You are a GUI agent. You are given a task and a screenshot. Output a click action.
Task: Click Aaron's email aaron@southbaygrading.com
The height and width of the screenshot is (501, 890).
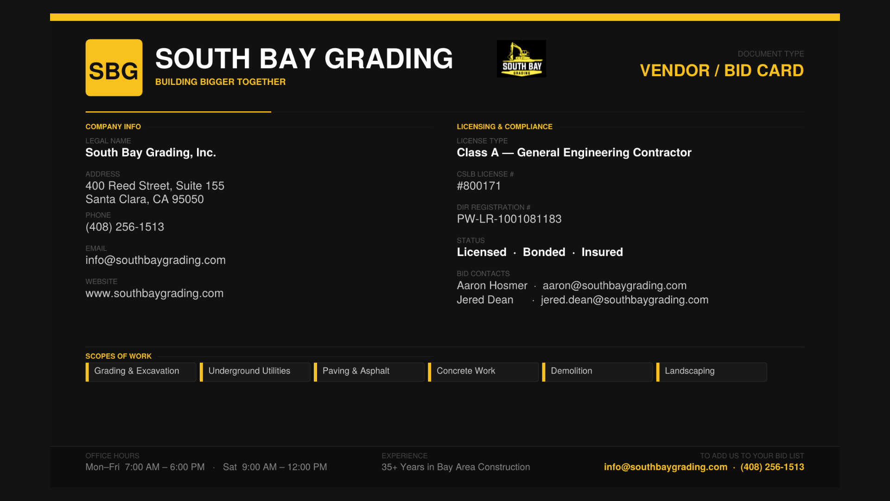pyautogui.click(x=614, y=286)
